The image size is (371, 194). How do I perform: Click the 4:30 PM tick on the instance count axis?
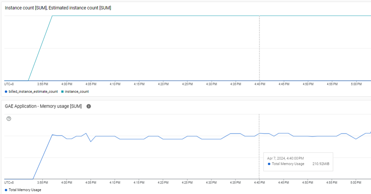tap(212, 84)
